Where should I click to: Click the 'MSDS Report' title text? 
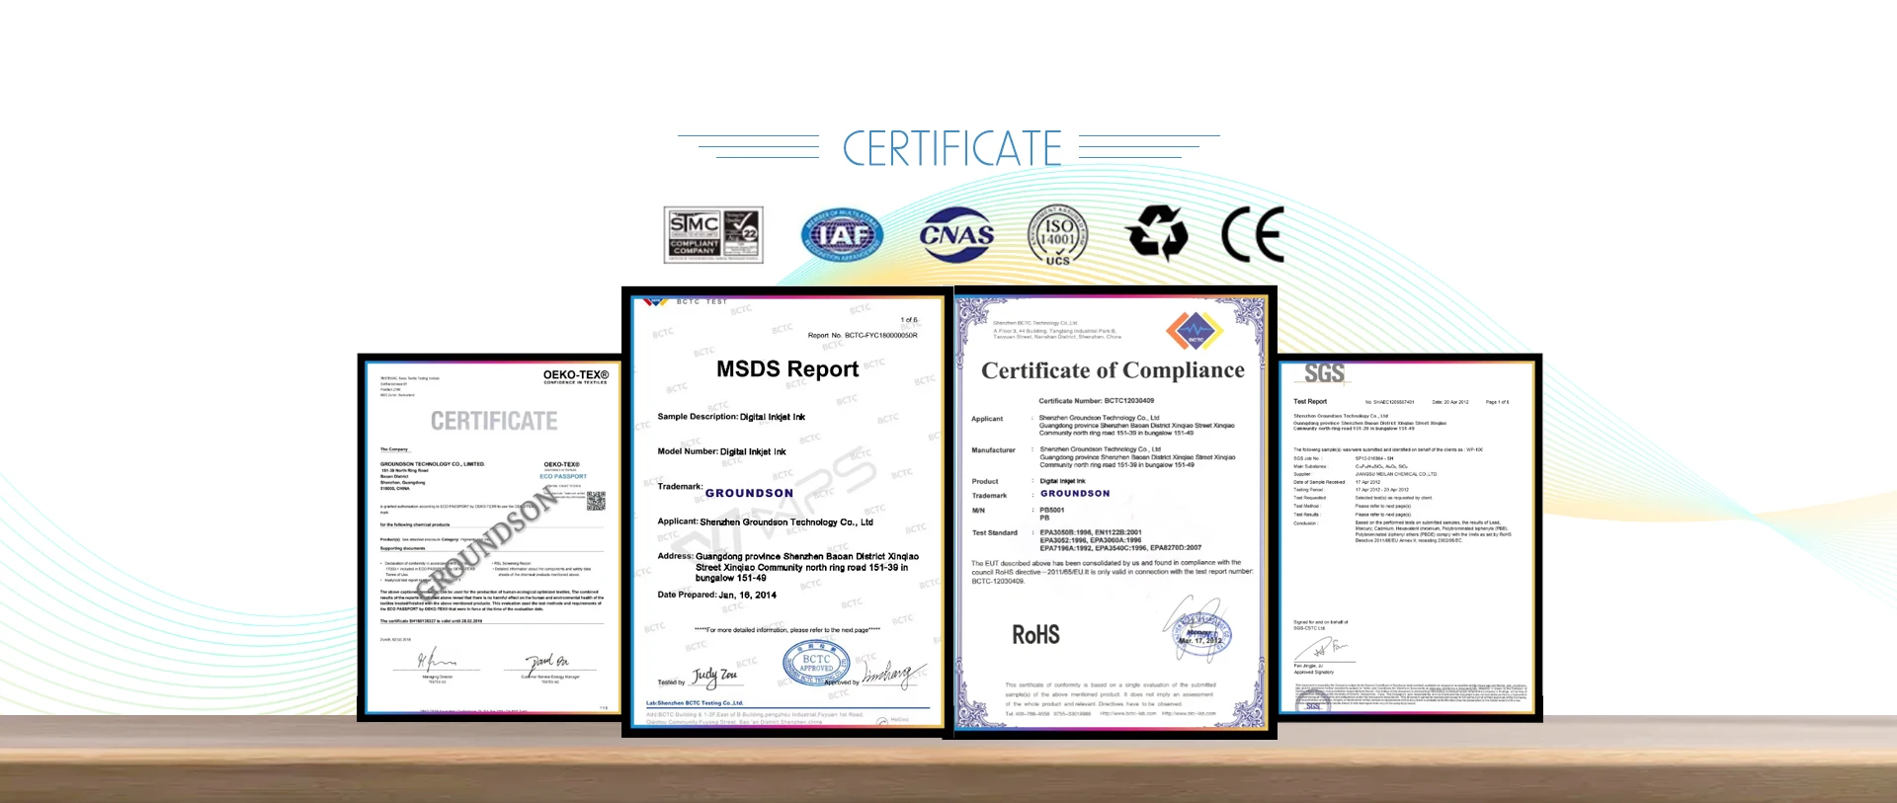point(787,369)
